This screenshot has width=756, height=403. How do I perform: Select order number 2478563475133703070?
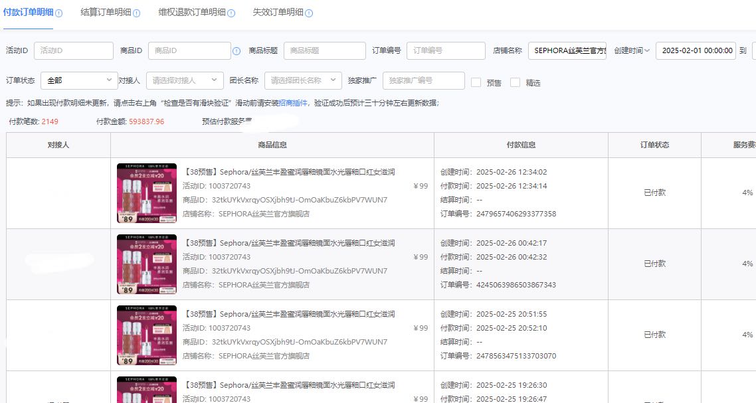(x=516, y=356)
